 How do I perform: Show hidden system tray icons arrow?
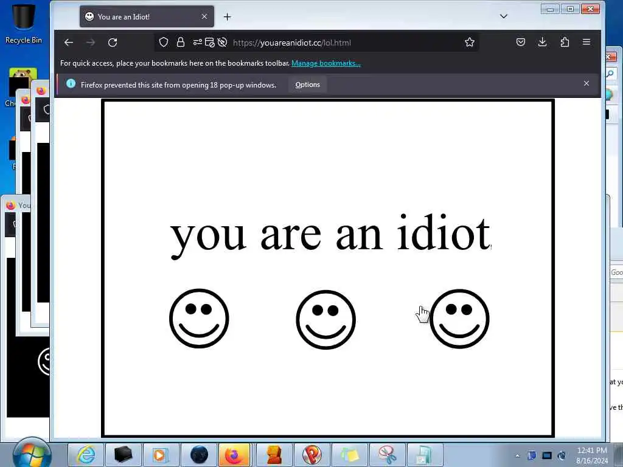click(x=517, y=455)
